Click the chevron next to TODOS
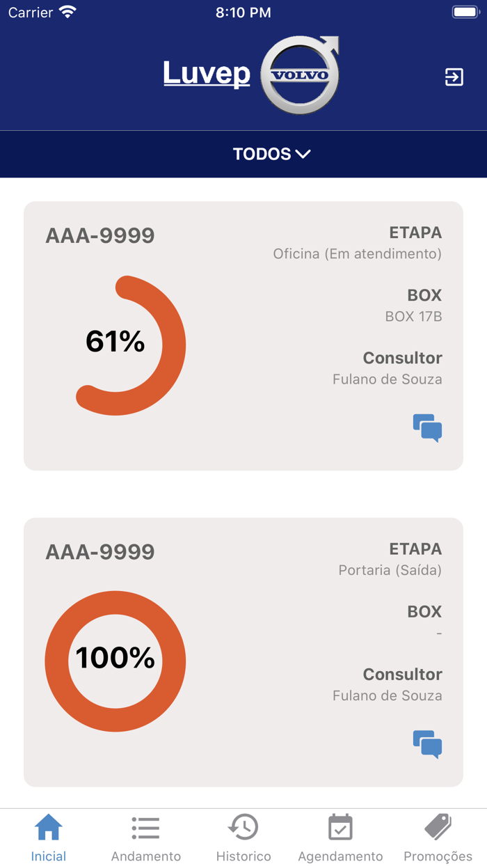Screen dimensions: 487x866 [x=303, y=154]
